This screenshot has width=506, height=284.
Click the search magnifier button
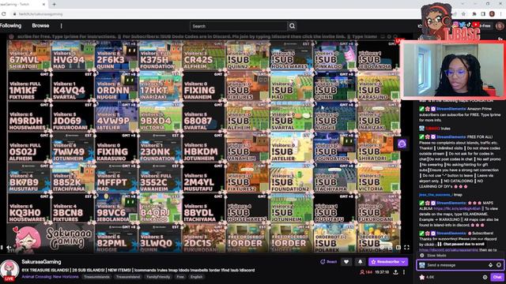292,26
